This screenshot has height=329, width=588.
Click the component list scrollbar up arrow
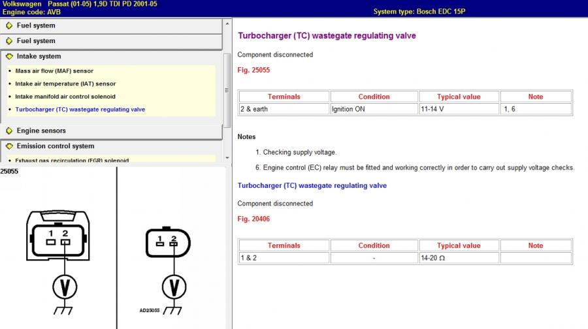[x=227, y=23]
